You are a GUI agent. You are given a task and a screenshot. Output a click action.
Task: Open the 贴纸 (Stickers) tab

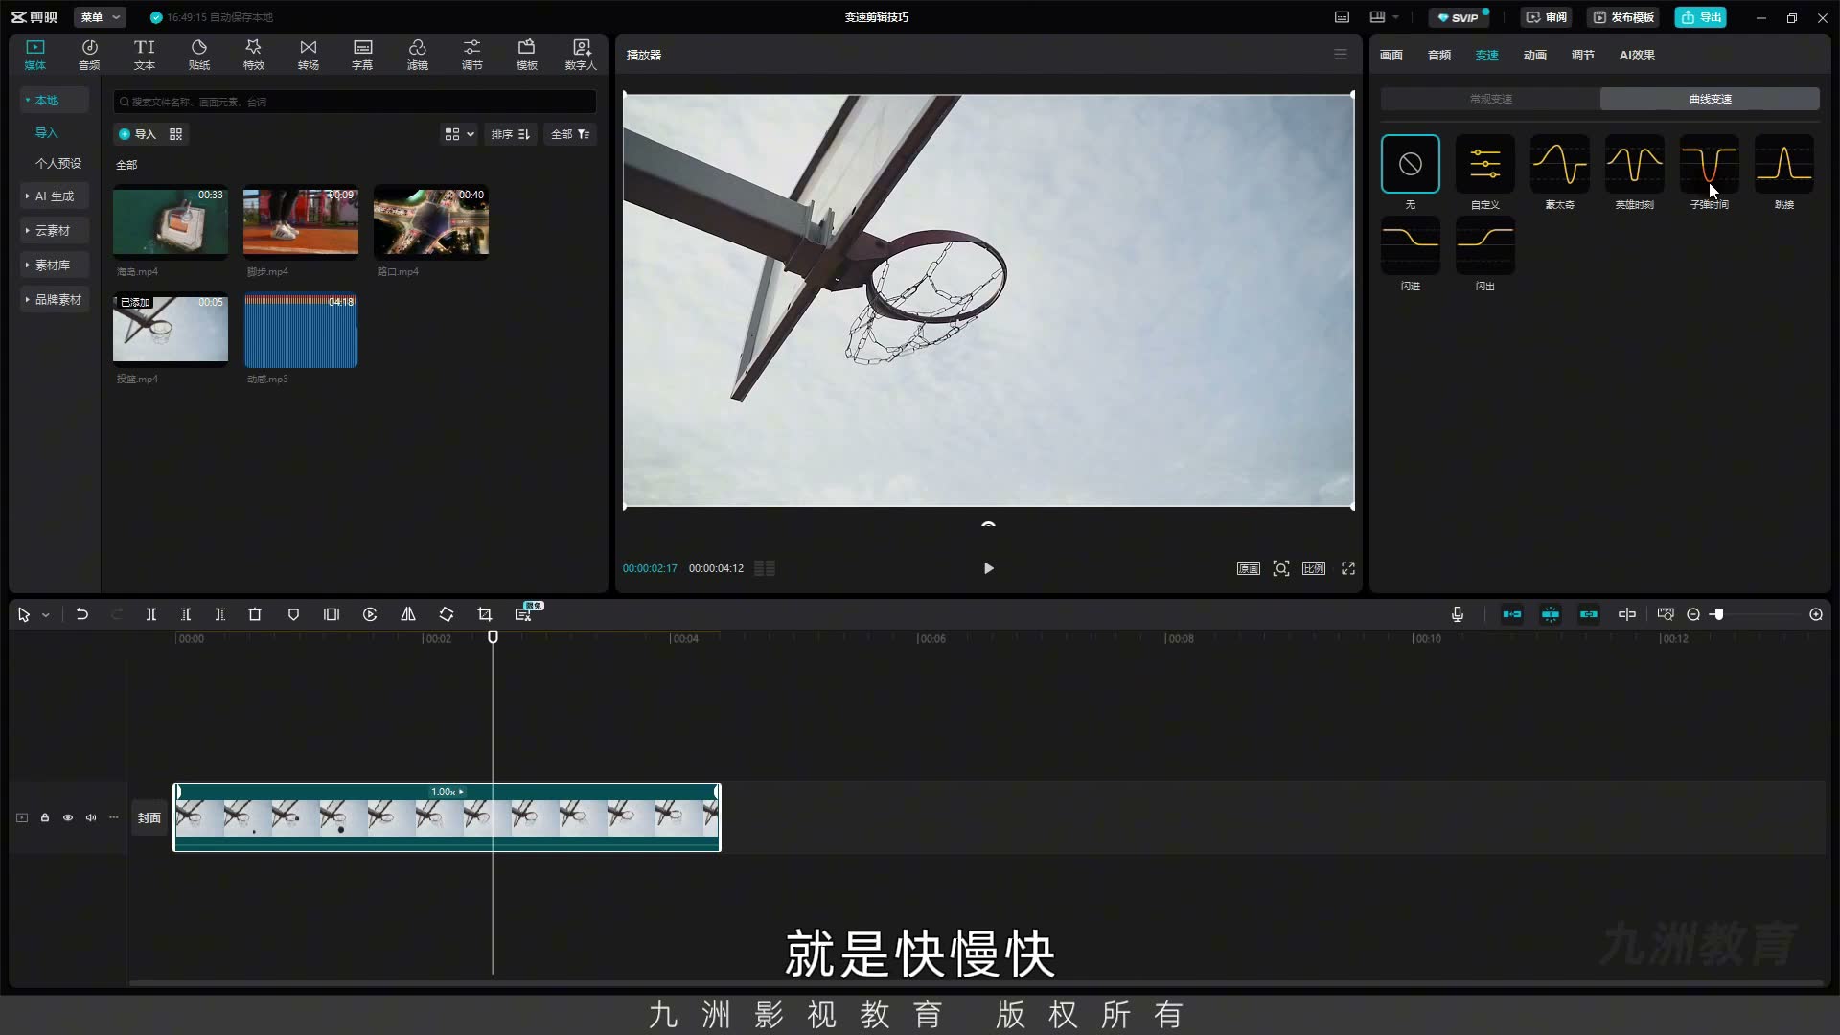pos(198,55)
